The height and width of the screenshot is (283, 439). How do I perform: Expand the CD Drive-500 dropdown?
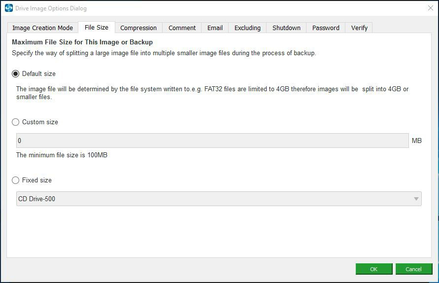point(219,199)
